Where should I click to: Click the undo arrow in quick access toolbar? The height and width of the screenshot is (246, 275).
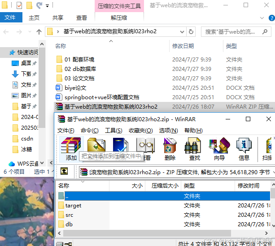point(39,5)
